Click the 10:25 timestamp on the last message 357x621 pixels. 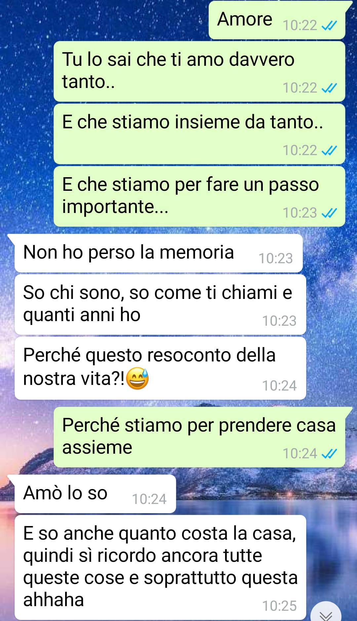[x=279, y=606]
